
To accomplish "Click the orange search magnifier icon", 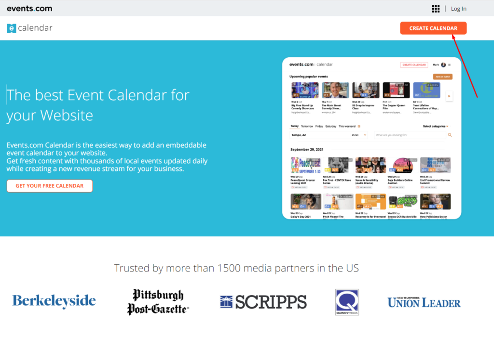I will [450, 135].
